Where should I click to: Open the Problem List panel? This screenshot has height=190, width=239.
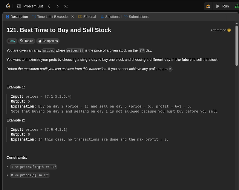[30, 6]
